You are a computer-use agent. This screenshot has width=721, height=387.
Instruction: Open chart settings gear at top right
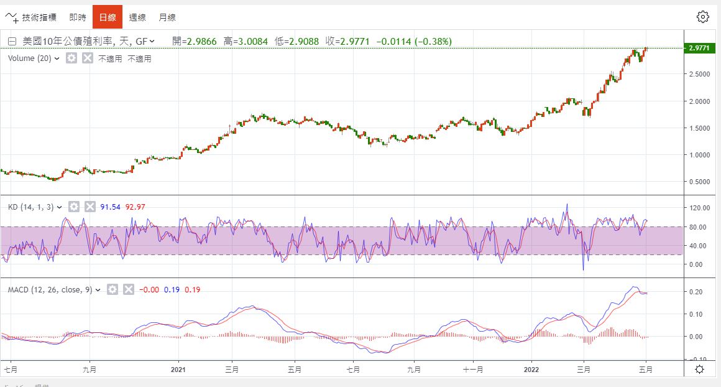coord(703,17)
